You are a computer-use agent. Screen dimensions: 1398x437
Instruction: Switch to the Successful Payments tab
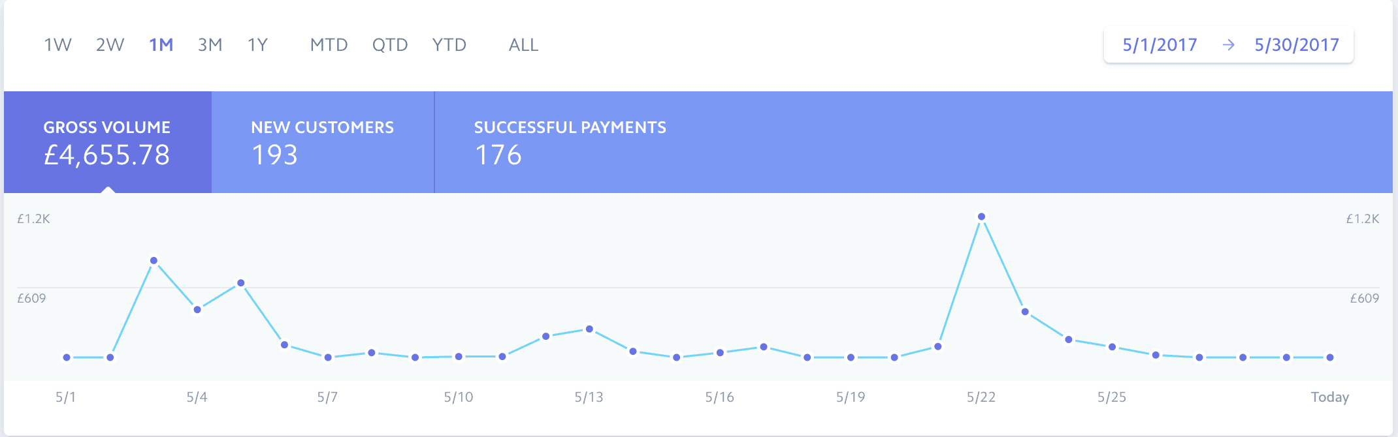click(x=570, y=142)
